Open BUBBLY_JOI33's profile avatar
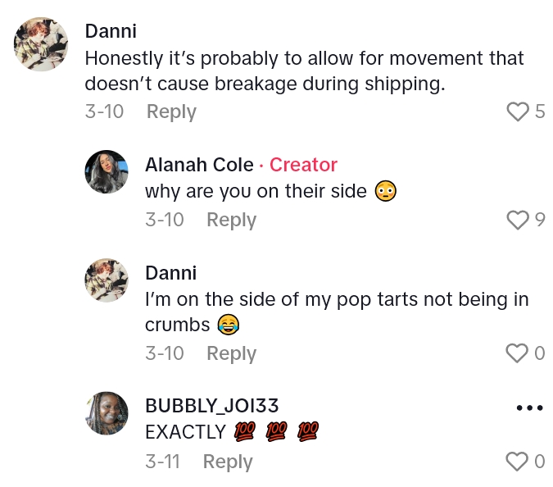 pyautogui.click(x=107, y=412)
